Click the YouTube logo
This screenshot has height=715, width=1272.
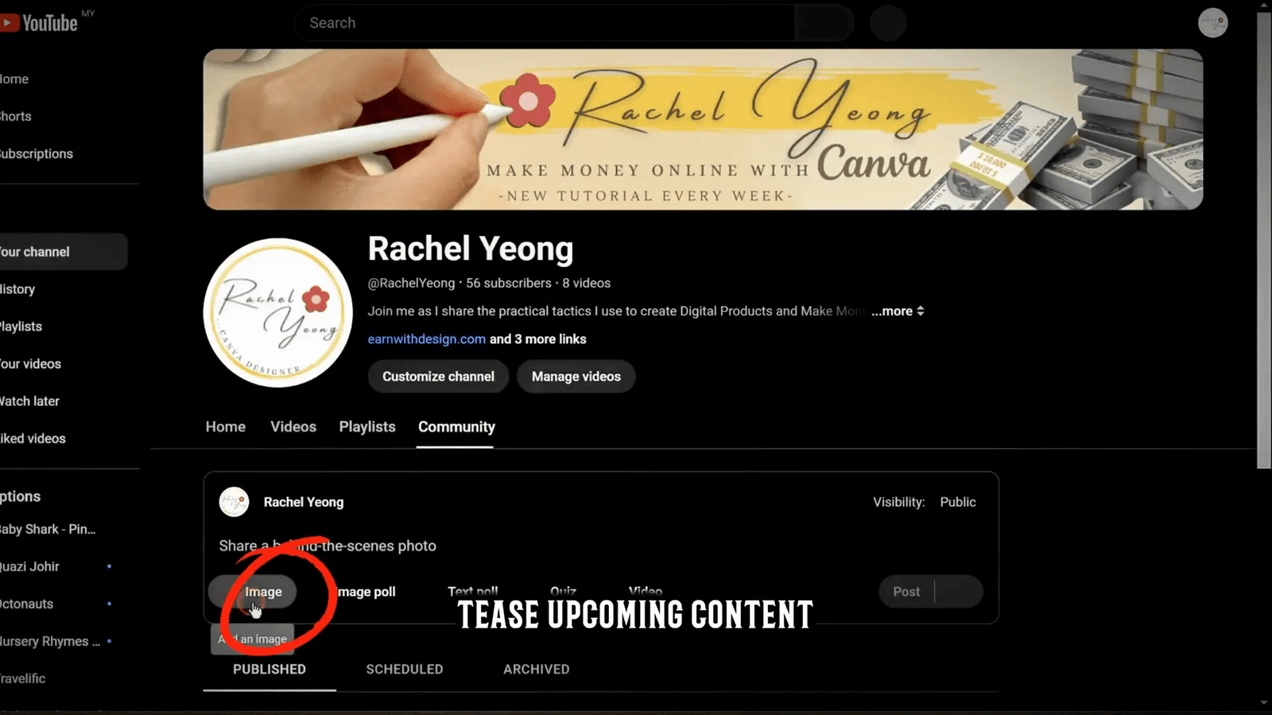coord(40,22)
